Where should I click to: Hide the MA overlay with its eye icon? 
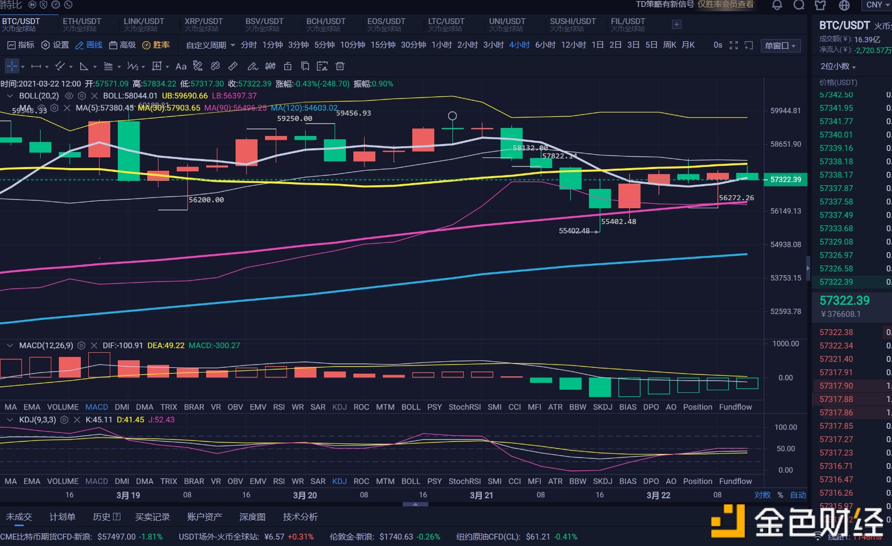click(42, 108)
